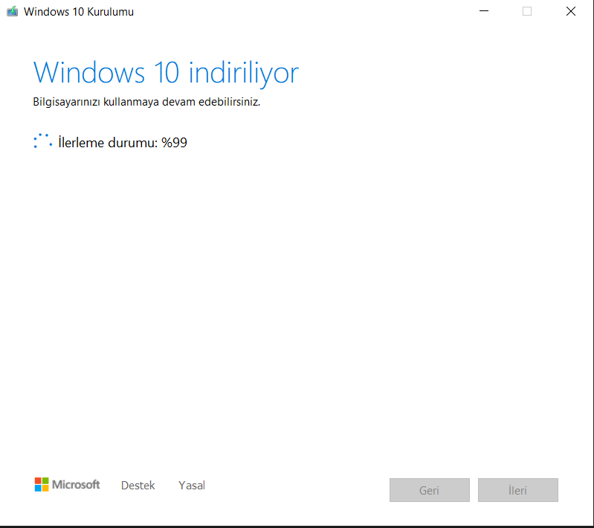594x528 pixels.
Task: Click the disabled Geri button
Action: pos(429,490)
